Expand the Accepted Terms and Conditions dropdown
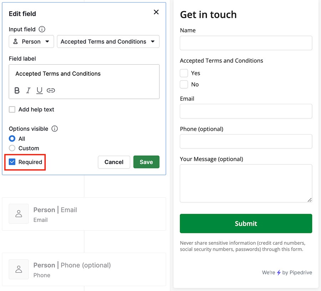 tap(108, 42)
